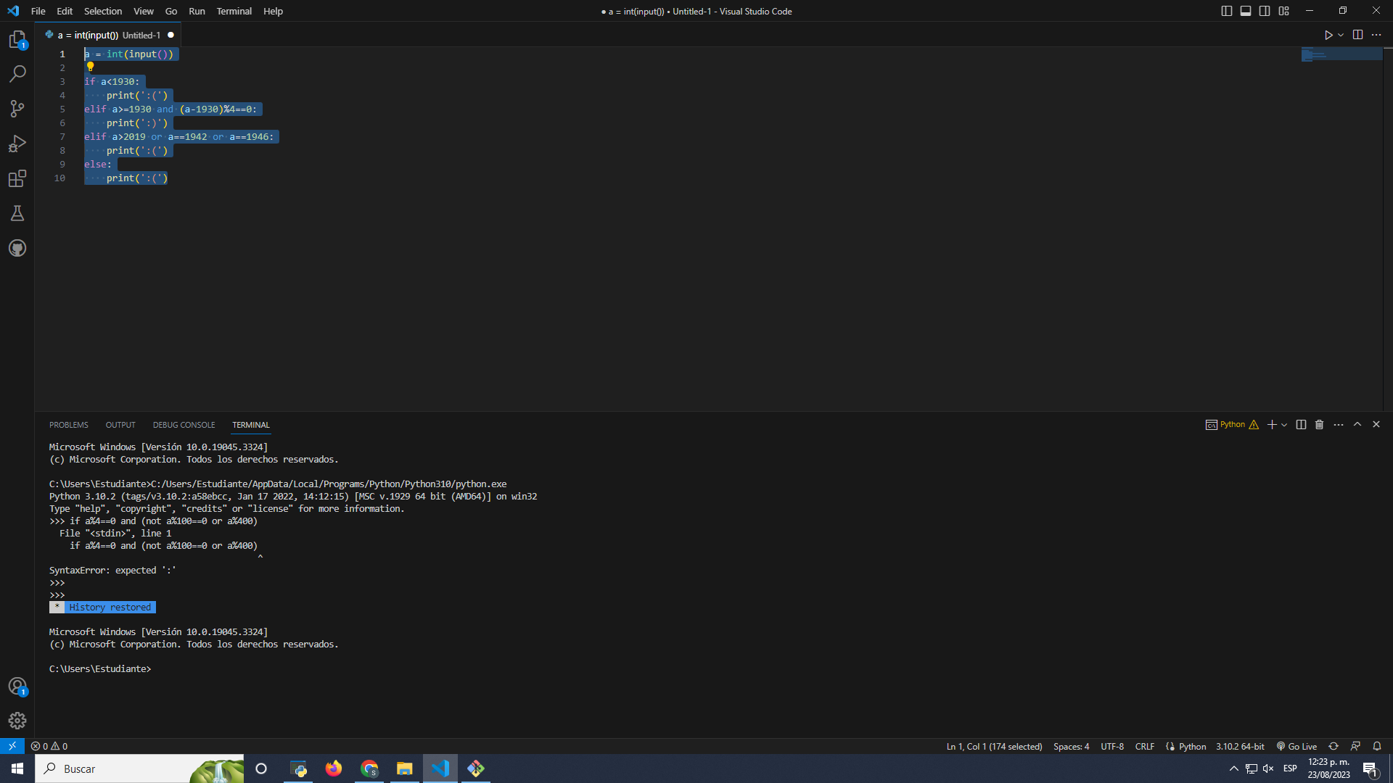1393x783 pixels.
Task: Toggle the secondary side bar layout
Action: click(1265, 11)
